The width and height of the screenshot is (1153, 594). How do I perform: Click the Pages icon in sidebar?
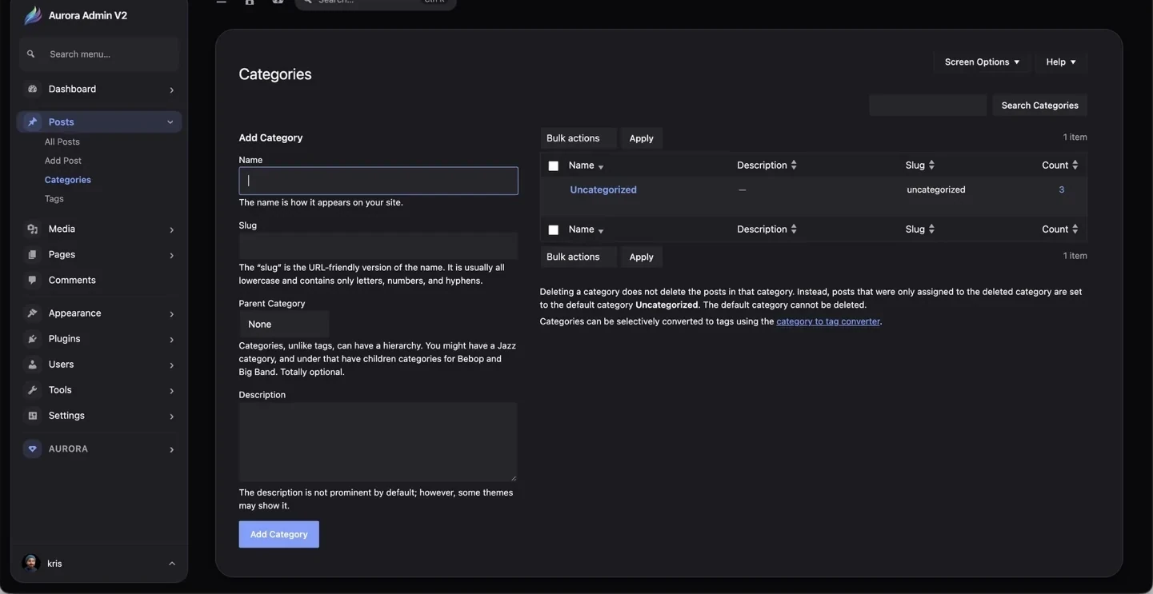click(x=33, y=254)
